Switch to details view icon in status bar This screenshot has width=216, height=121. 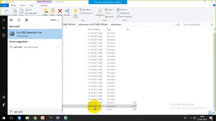tap(210, 113)
